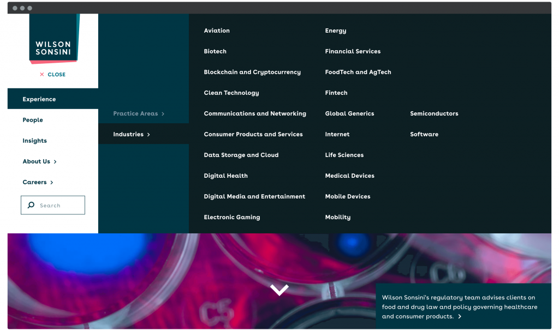Click the Wilson Sonsini logo
Image resolution: width=559 pixels, height=331 pixels.
(54, 39)
